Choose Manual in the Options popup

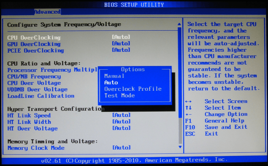tap(114, 76)
